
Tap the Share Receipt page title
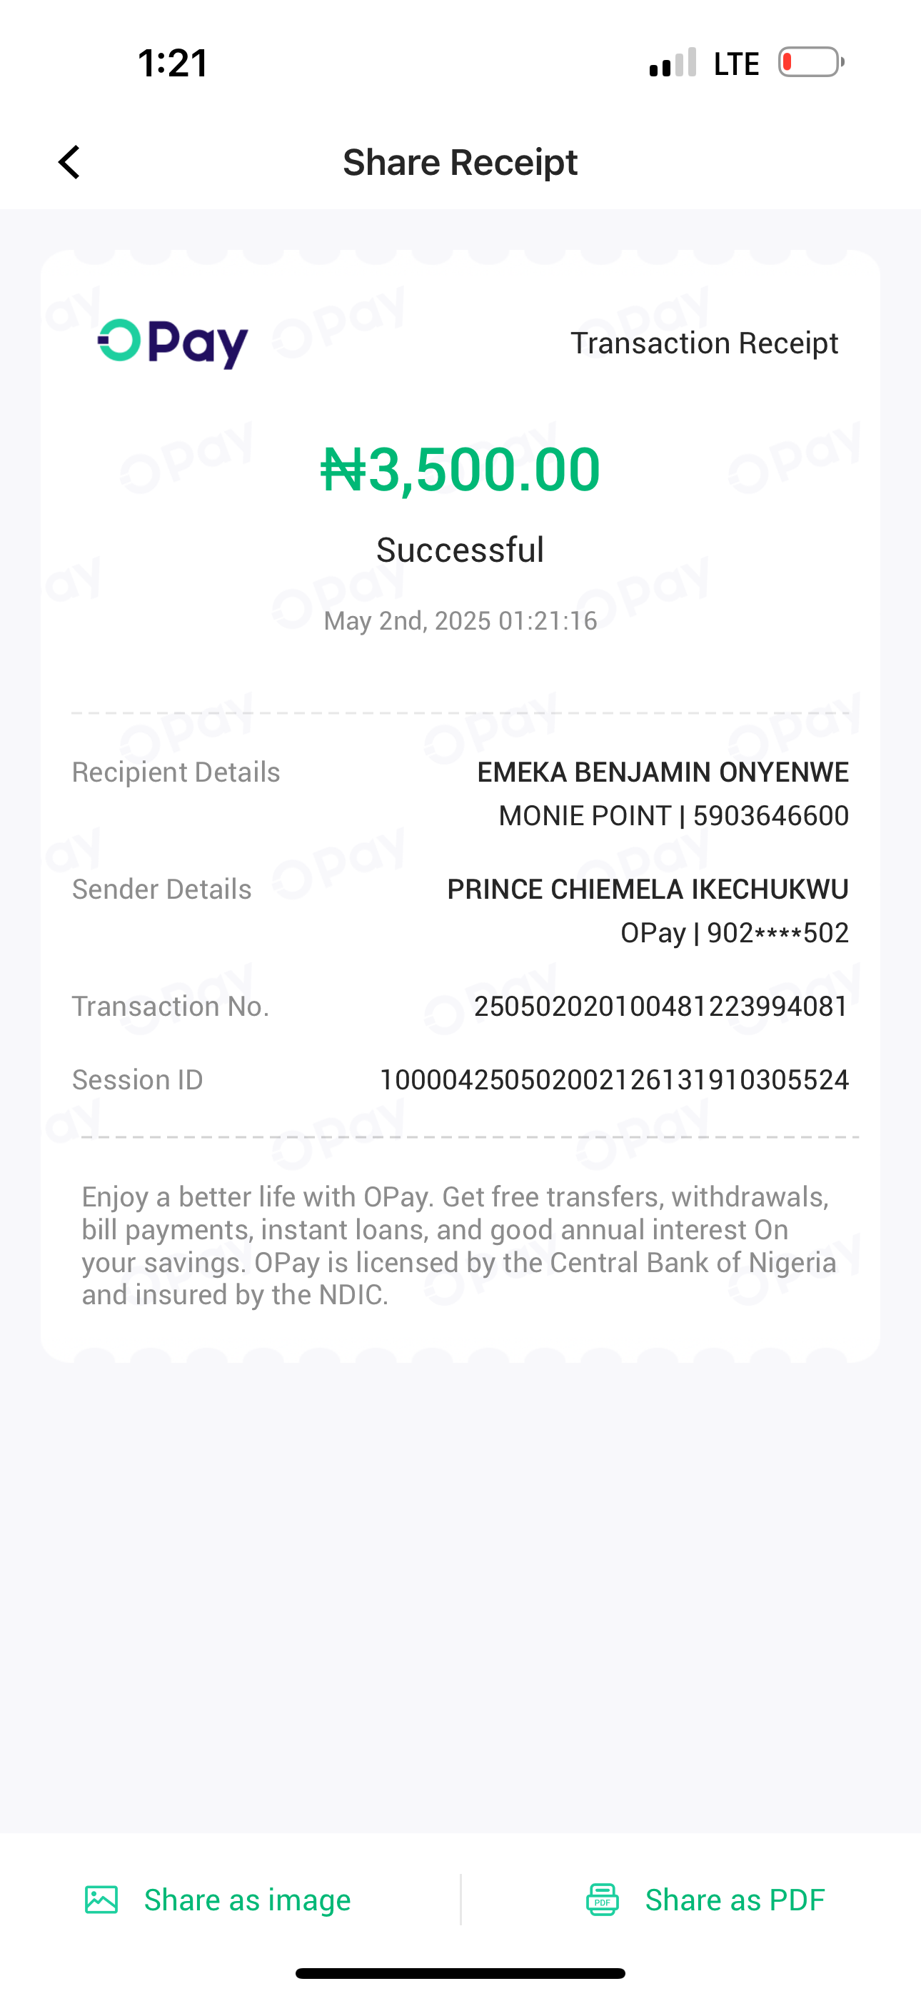460,163
